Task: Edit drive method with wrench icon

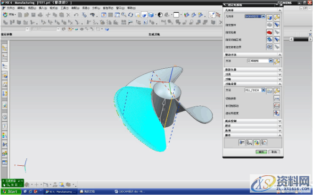Action: pos(277,61)
